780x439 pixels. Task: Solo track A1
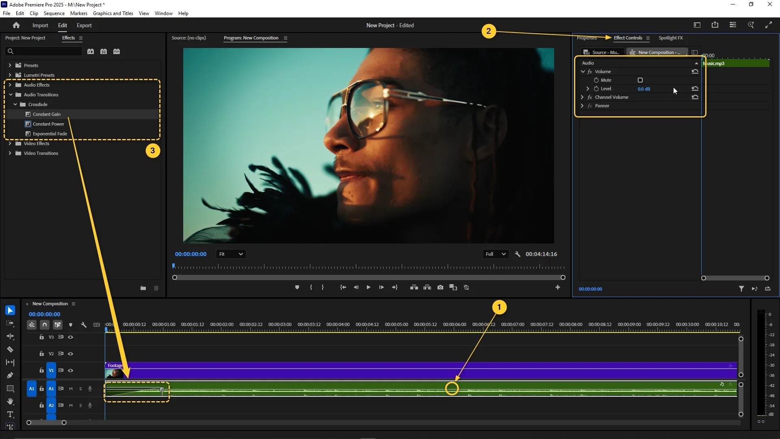click(x=80, y=389)
